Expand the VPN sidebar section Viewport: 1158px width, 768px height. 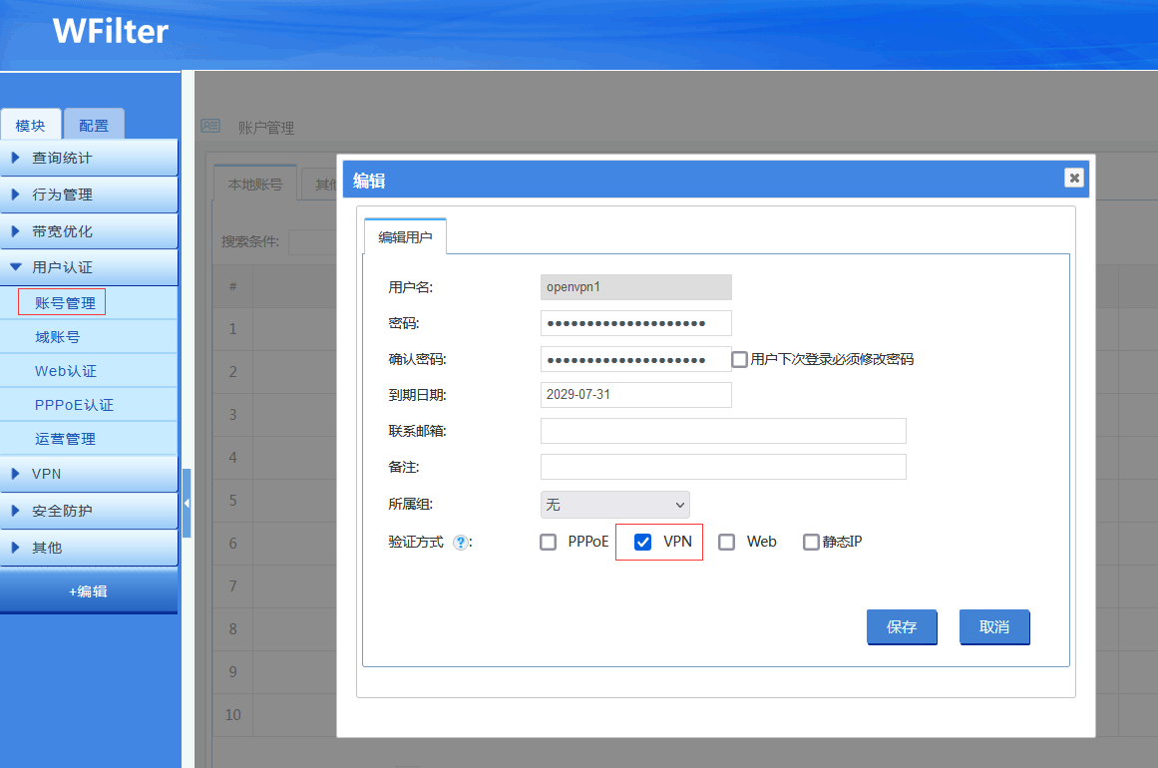coord(89,474)
